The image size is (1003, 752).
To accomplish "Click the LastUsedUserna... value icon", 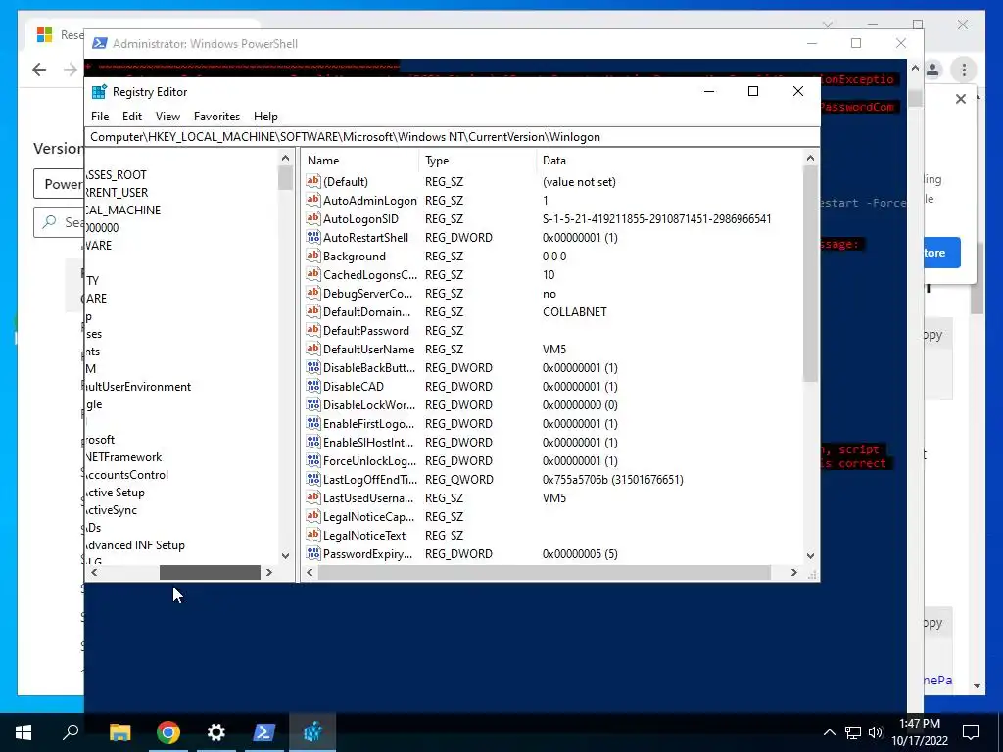I will pyautogui.click(x=312, y=497).
